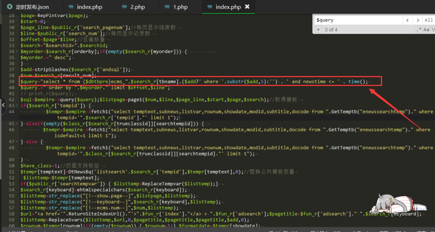Click the '3 of 4' match counter
The height and width of the screenshot is (232, 435).
(331, 29)
